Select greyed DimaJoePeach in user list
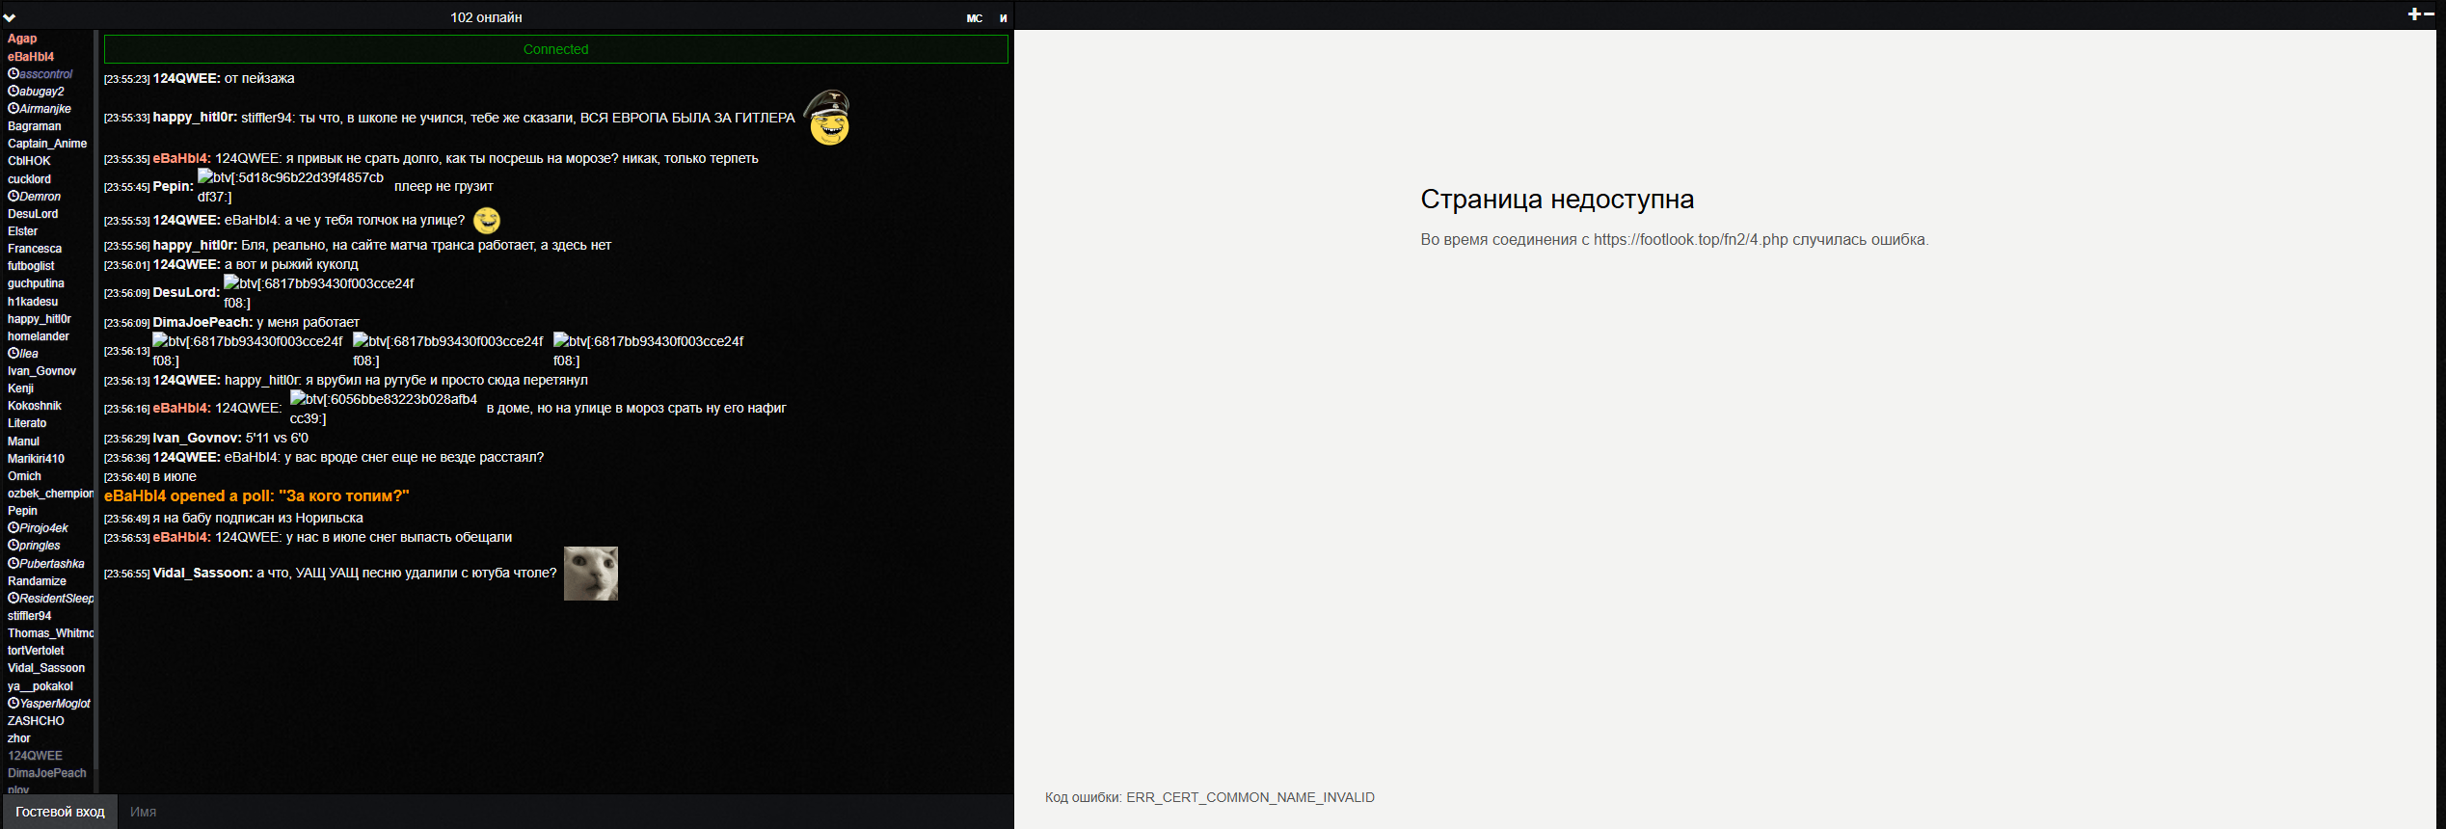2446x829 pixels. point(47,773)
